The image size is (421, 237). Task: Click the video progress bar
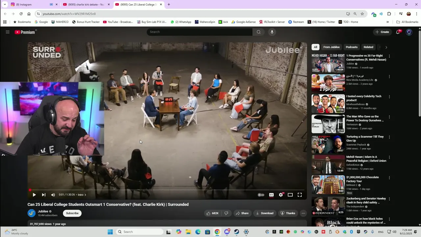[167, 190]
